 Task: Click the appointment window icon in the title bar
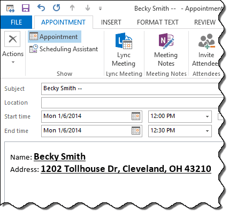10,9
